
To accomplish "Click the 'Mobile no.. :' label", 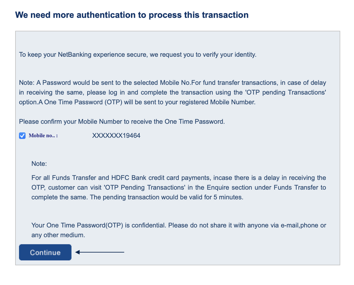I will 43,136.
